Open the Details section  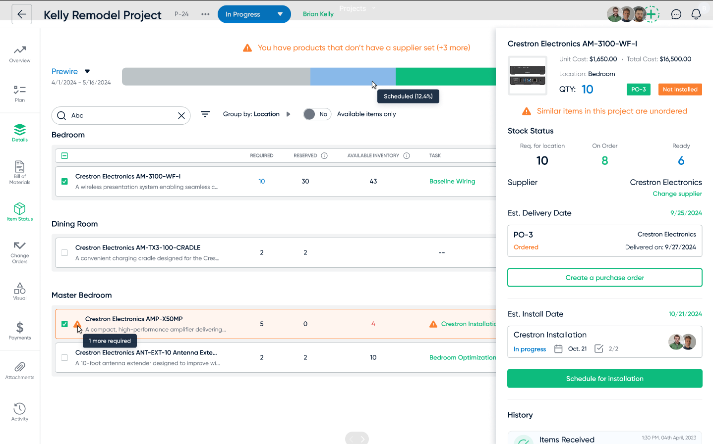coord(20,133)
